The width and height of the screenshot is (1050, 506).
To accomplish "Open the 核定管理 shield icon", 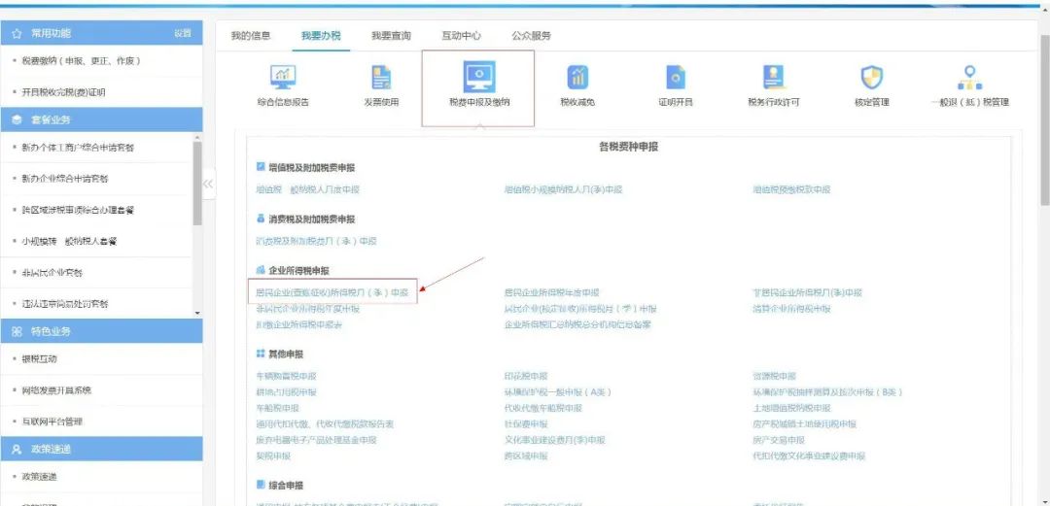I will pyautogui.click(x=871, y=78).
